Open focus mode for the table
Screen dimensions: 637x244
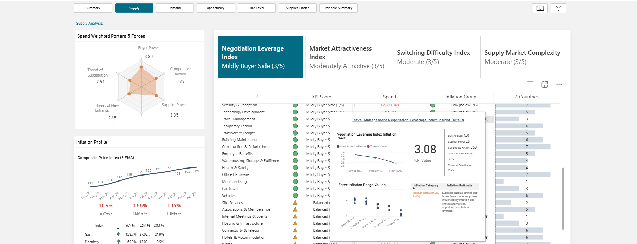[545, 84]
